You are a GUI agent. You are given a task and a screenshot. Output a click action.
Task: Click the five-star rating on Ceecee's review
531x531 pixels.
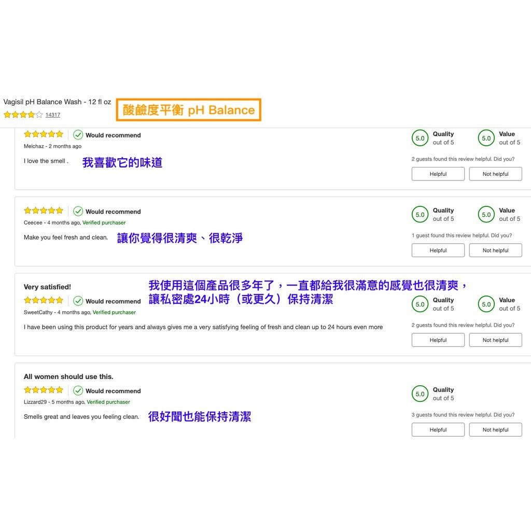click(x=44, y=211)
